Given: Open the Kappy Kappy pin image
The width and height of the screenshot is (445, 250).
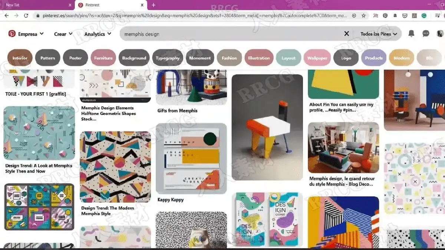Looking at the screenshot, I should tap(191, 159).
